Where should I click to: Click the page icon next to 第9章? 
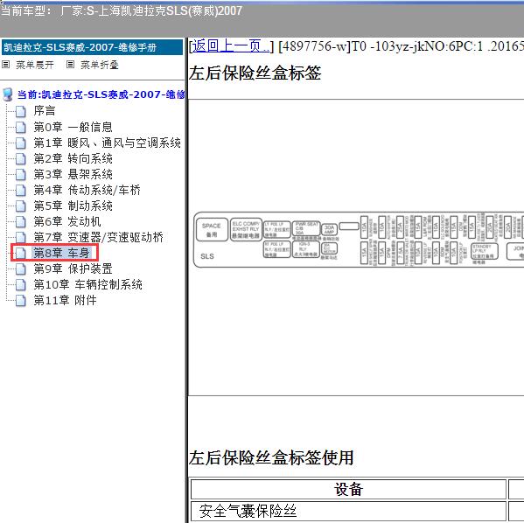pyautogui.click(x=21, y=269)
